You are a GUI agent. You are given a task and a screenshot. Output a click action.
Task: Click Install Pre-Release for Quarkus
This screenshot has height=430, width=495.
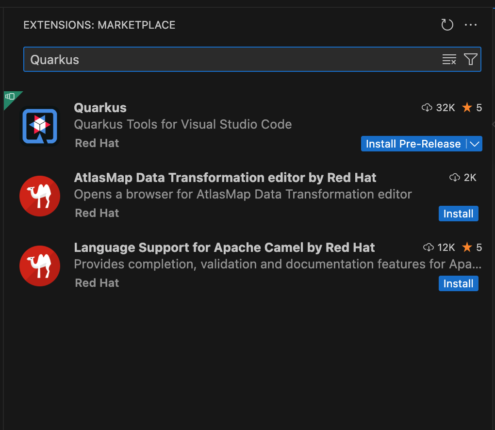point(413,144)
